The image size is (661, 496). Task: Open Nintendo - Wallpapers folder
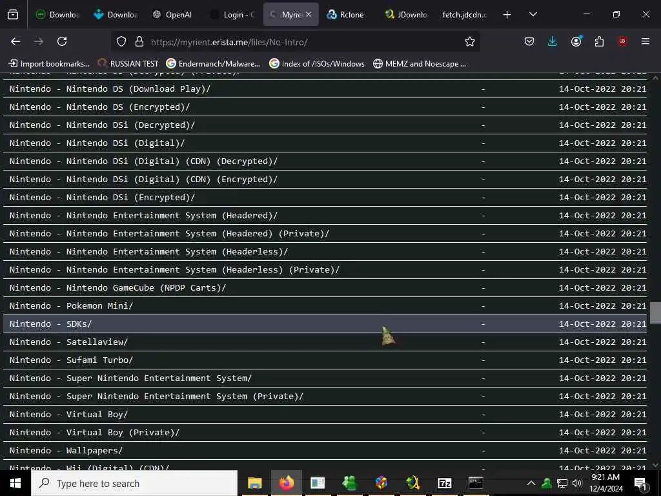click(66, 451)
